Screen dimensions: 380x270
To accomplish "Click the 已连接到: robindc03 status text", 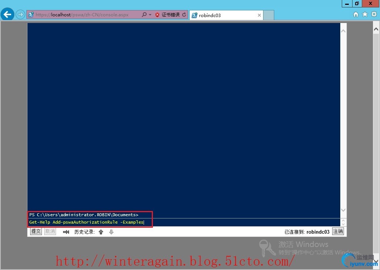I will pos(307,232).
